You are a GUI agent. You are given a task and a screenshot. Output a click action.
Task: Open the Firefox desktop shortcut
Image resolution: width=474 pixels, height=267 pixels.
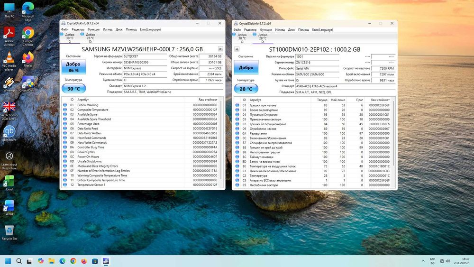[28, 60]
